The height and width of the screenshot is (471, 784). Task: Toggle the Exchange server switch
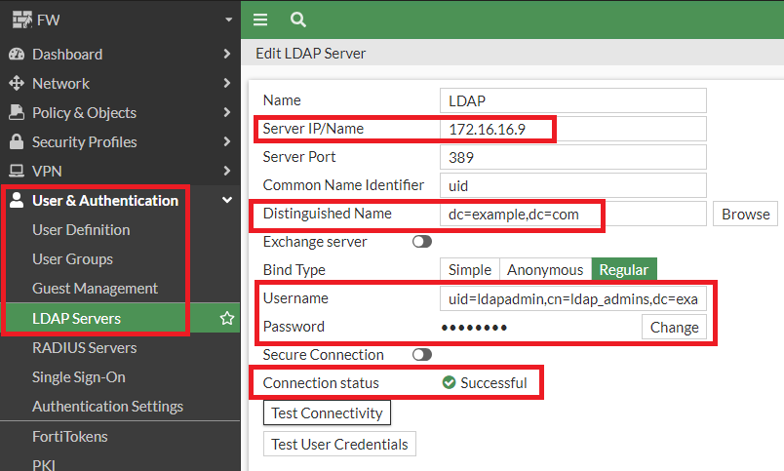click(x=422, y=242)
